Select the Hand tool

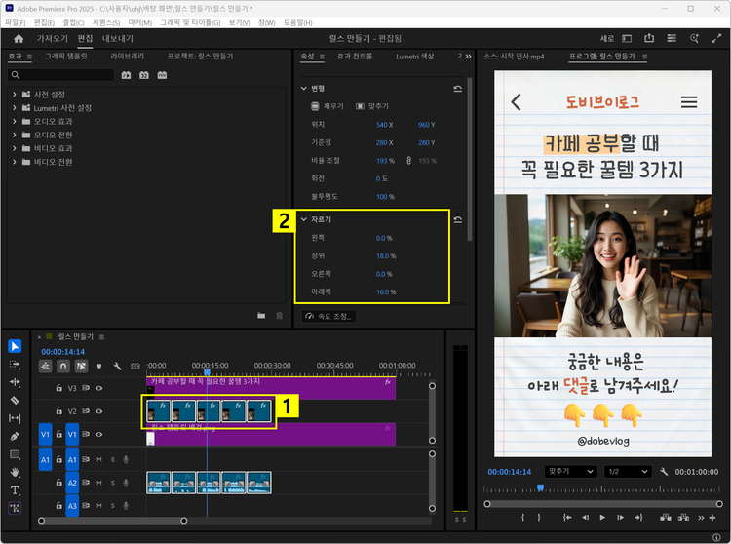click(x=15, y=472)
